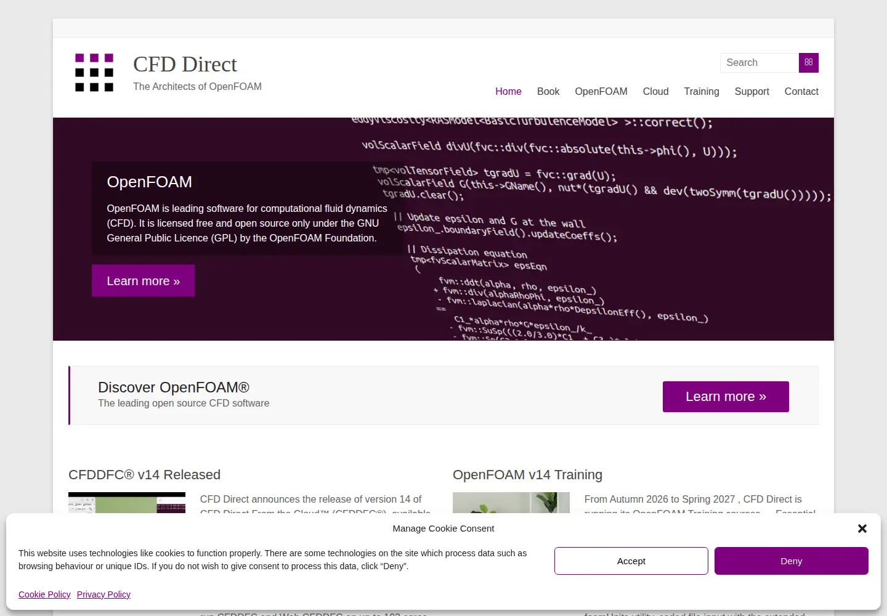Open the Cookie Policy link

pyautogui.click(x=44, y=594)
